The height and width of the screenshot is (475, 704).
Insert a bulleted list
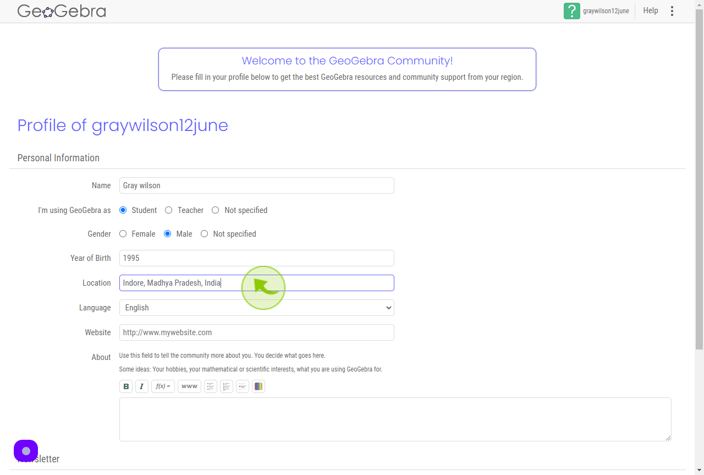coord(211,386)
